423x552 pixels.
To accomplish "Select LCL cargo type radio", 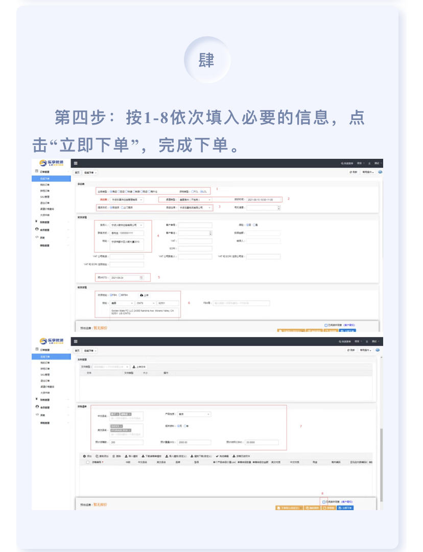I will click(201, 191).
